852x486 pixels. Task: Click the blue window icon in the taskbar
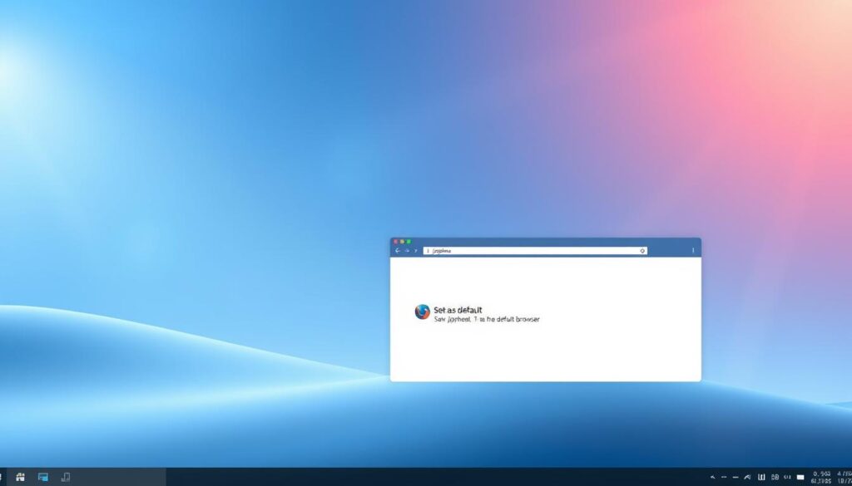[43, 477]
